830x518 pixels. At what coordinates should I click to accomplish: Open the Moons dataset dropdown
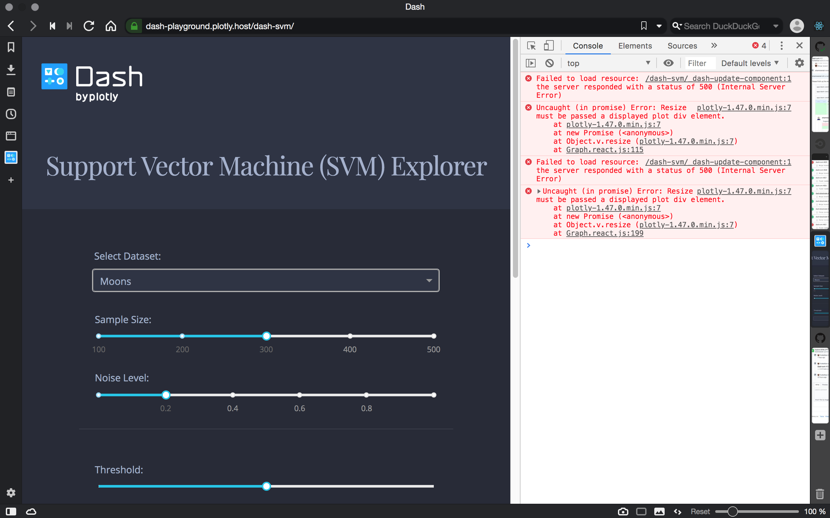click(x=266, y=281)
